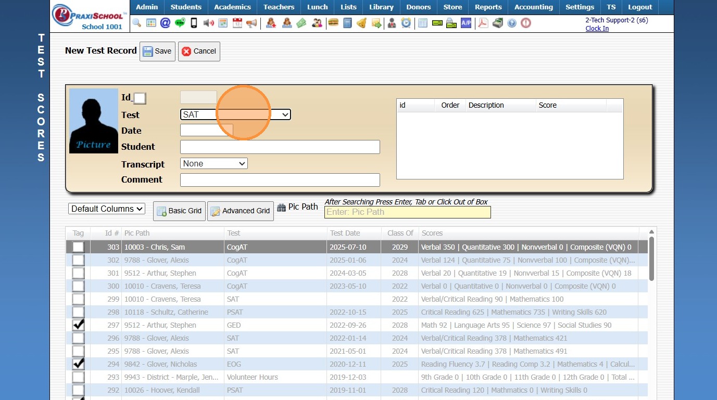Open the Academics menu

click(232, 7)
